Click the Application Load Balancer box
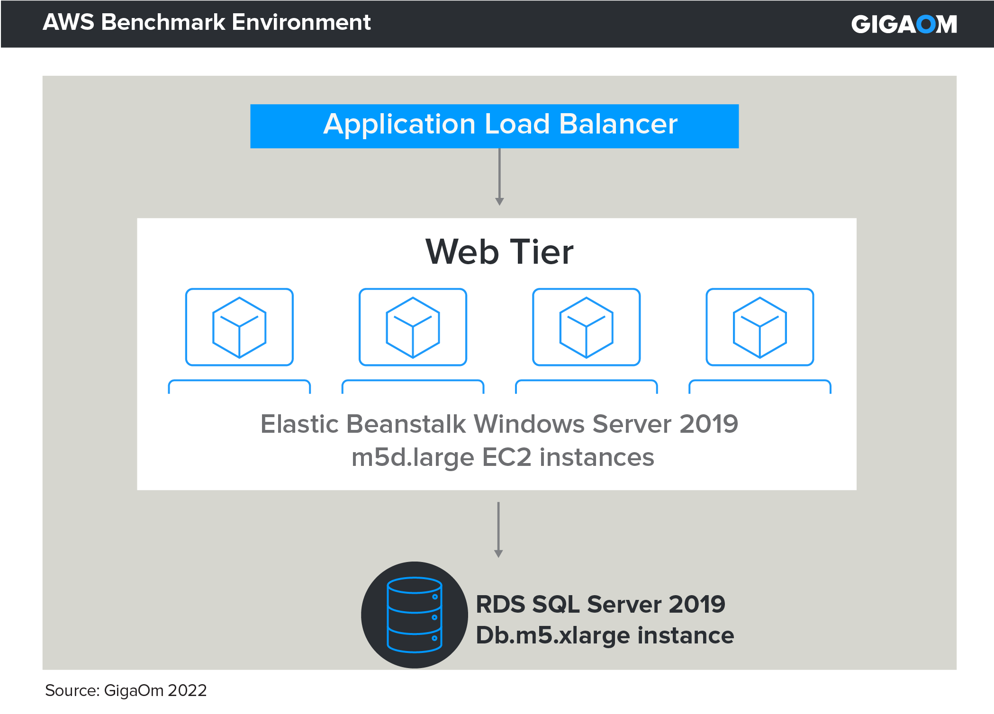The image size is (994, 714). 494,126
